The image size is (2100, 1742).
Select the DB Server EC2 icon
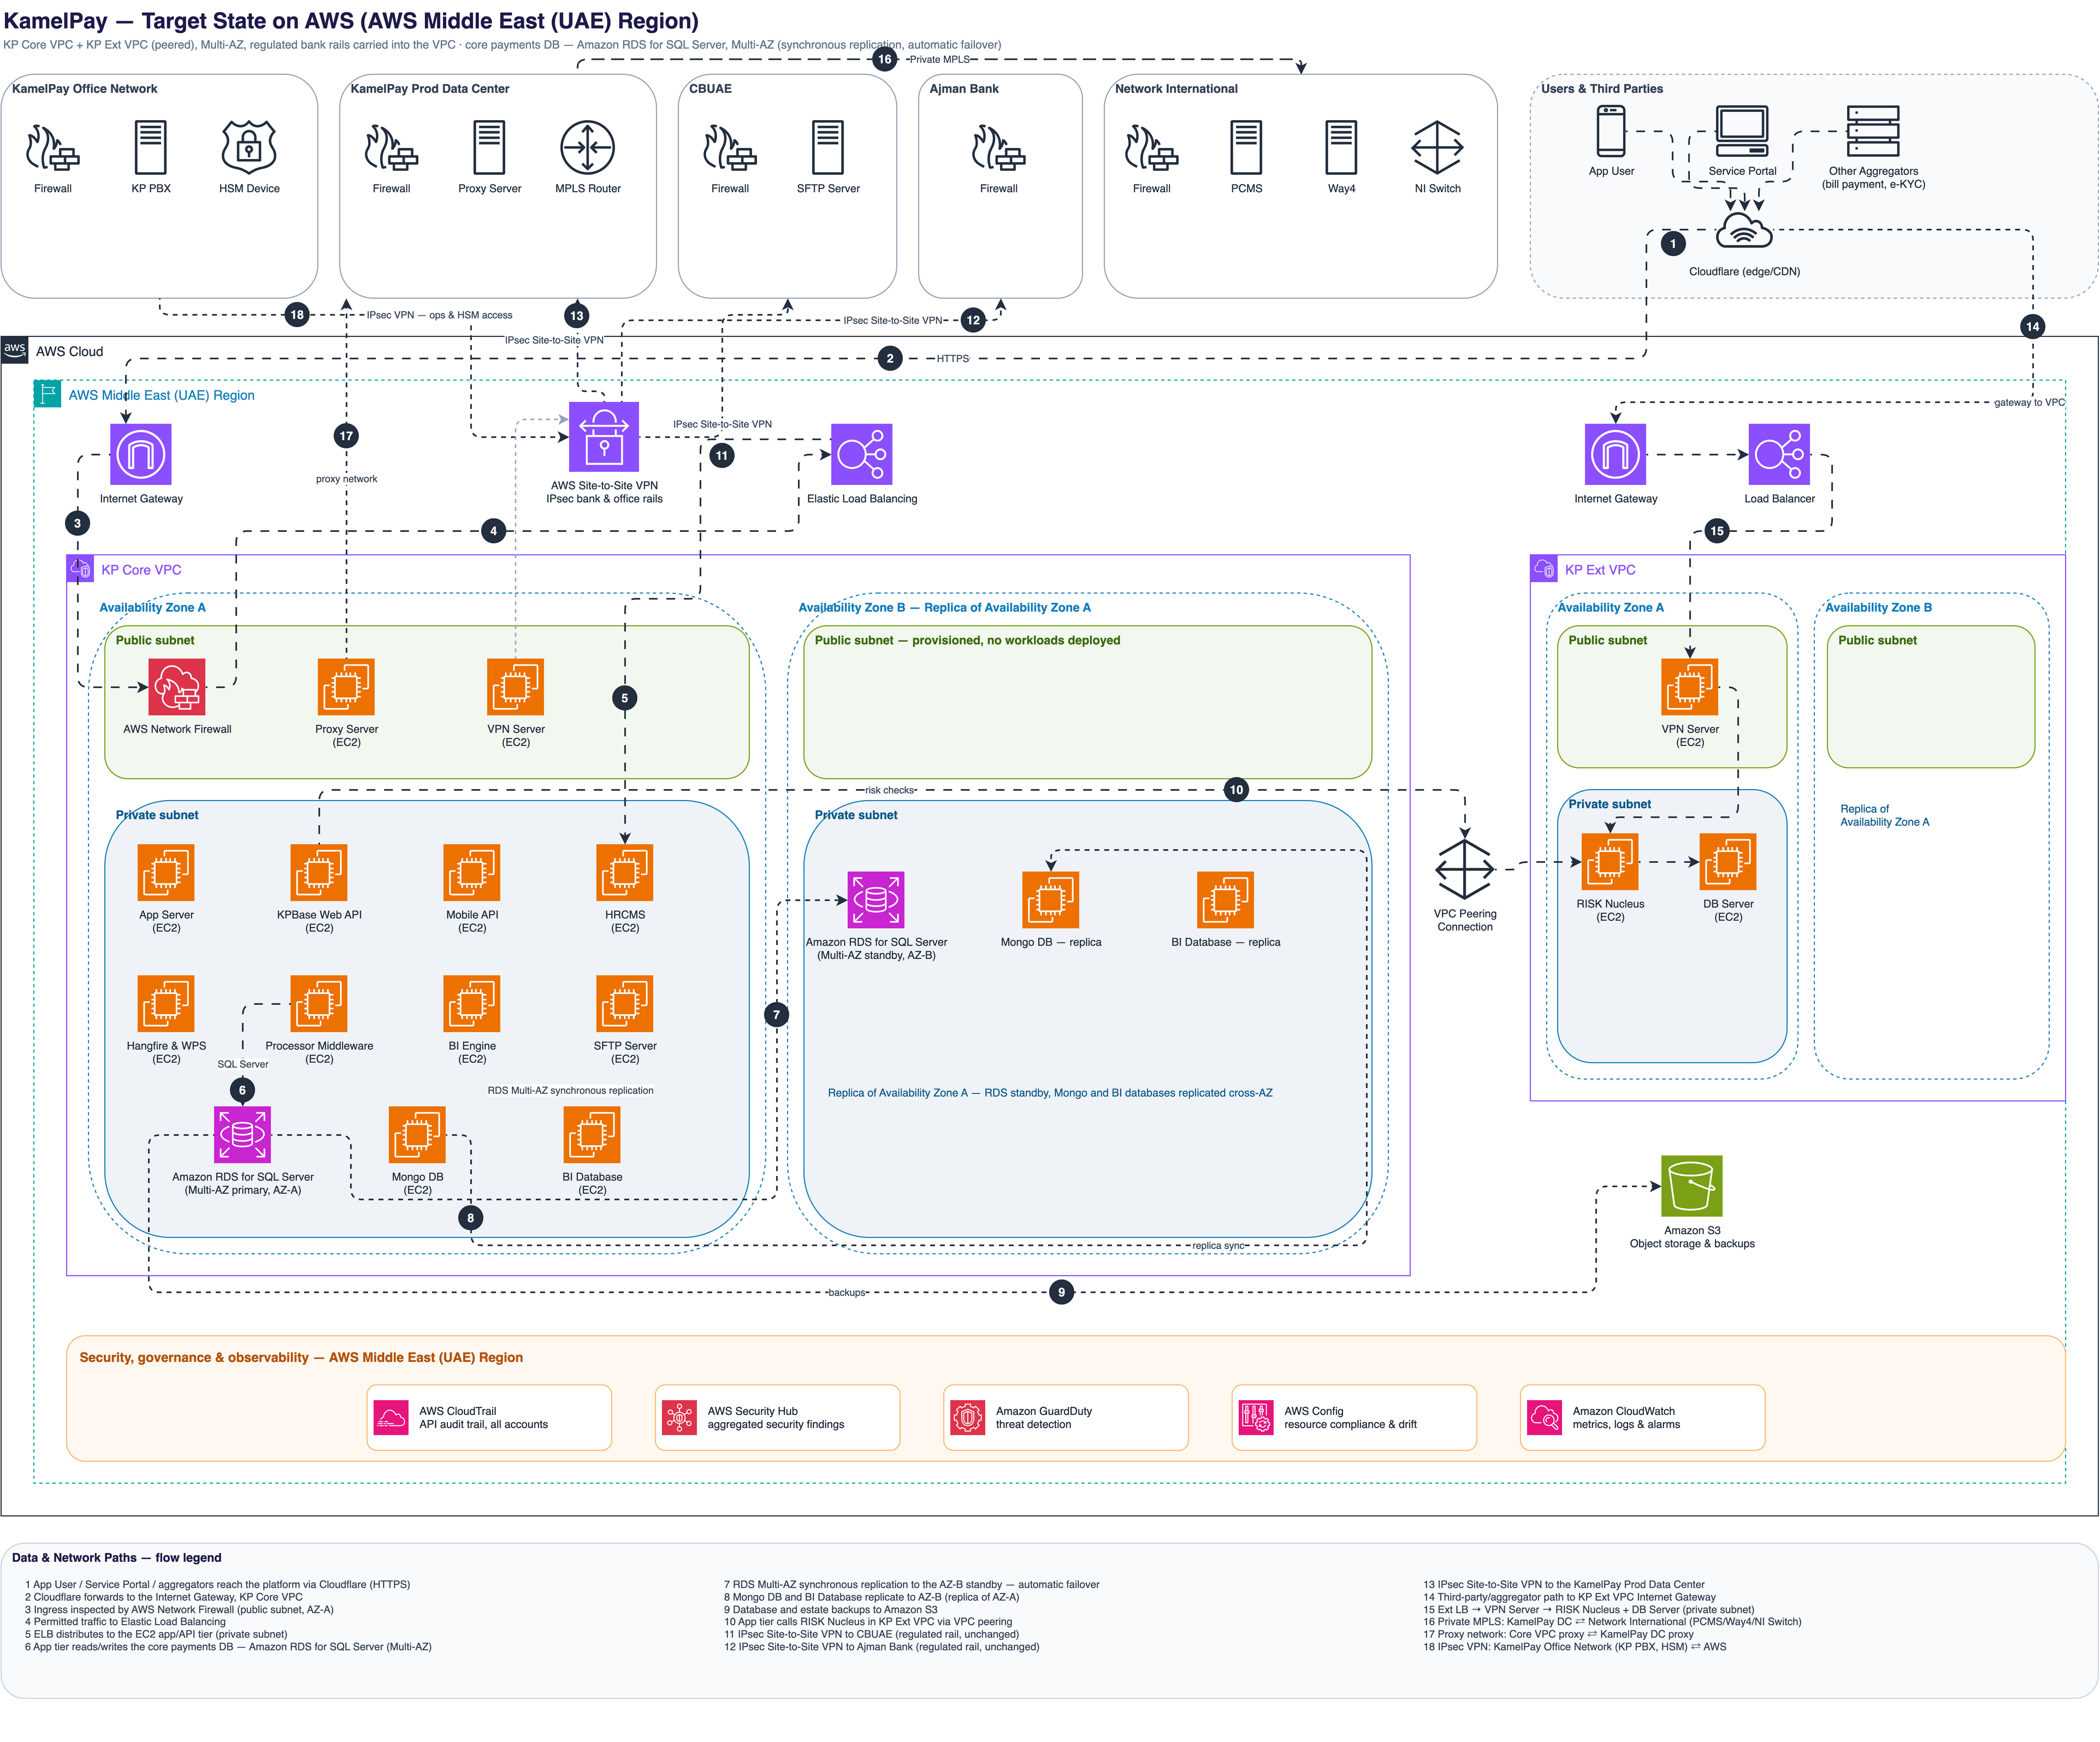point(1728,862)
